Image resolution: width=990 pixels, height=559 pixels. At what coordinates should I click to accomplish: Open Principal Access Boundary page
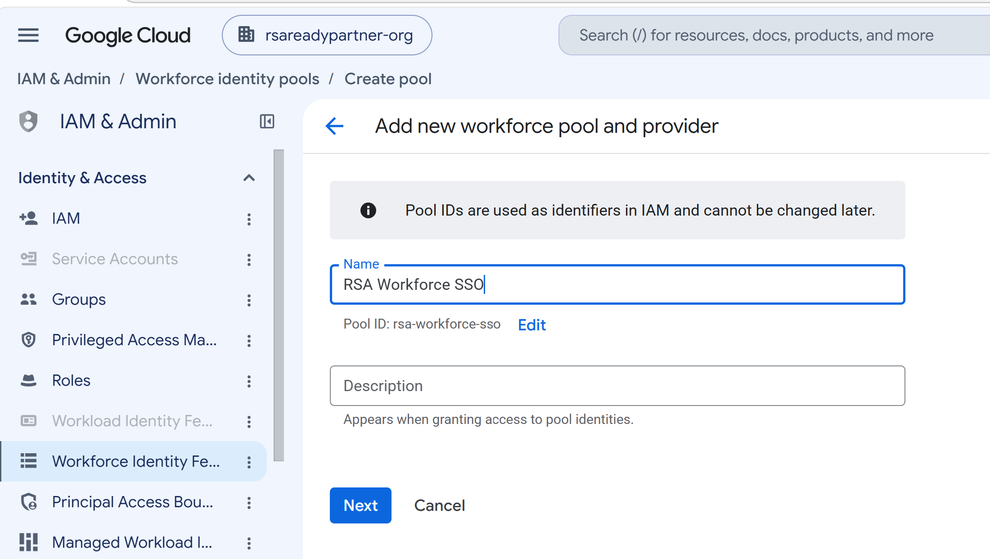click(x=132, y=502)
